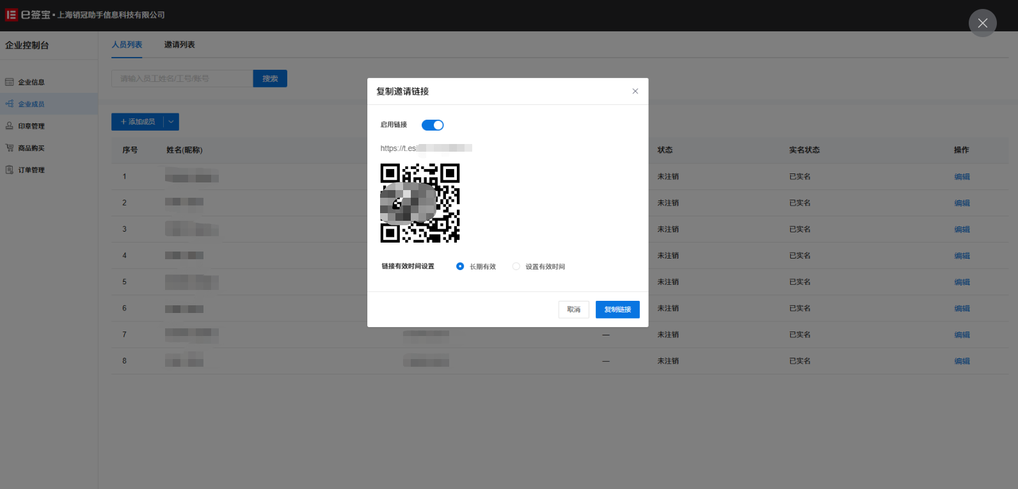Open 订单管理 in the sidebar
Viewport: 1018px width, 489px height.
point(49,170)
